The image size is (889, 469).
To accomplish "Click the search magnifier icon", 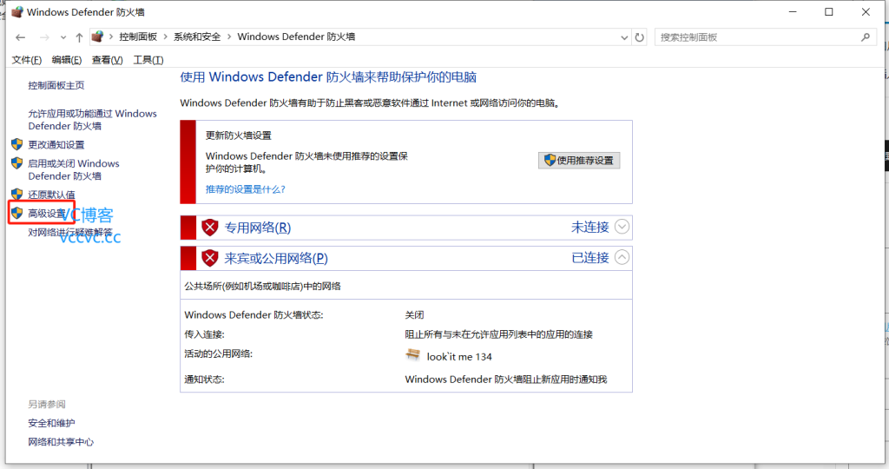I will tap(865, 37).
